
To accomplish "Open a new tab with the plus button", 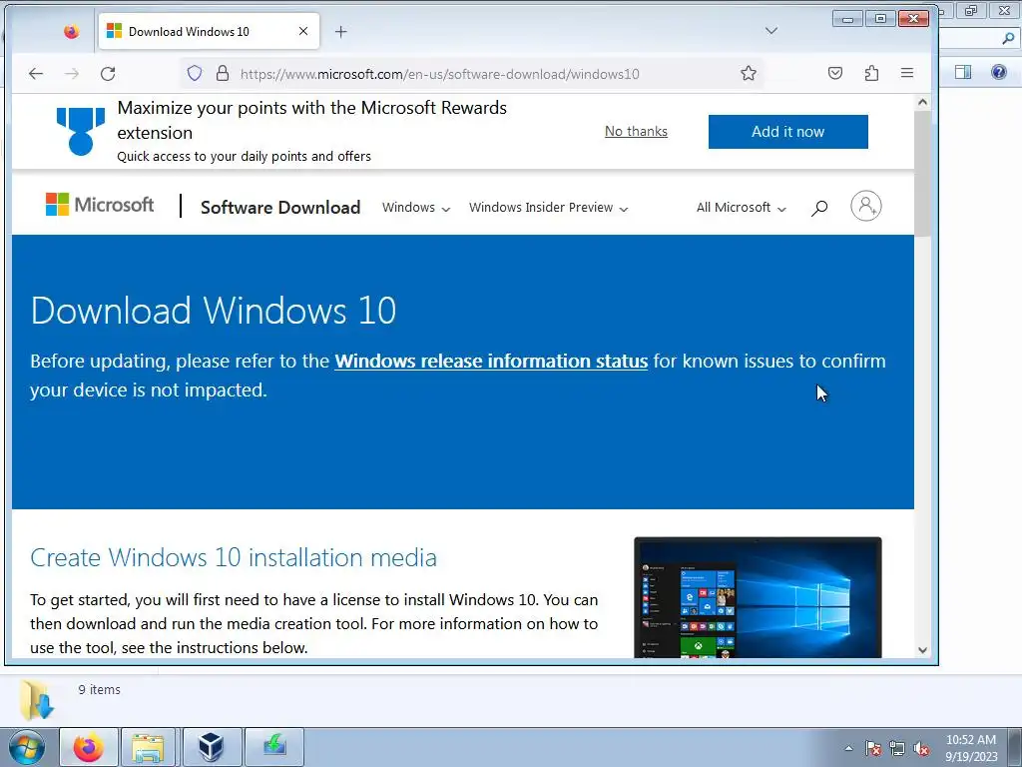I will coord(341,31).
